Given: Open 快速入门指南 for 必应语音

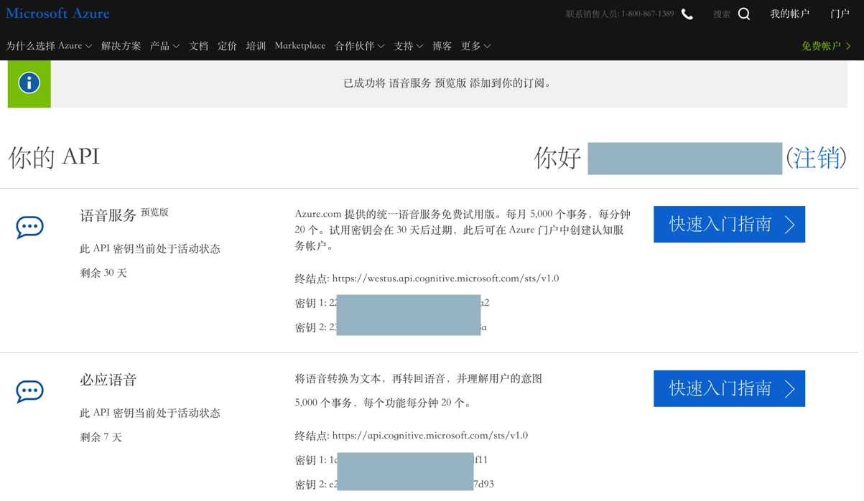Looking at the screenshot, I should tap(729, 389).
